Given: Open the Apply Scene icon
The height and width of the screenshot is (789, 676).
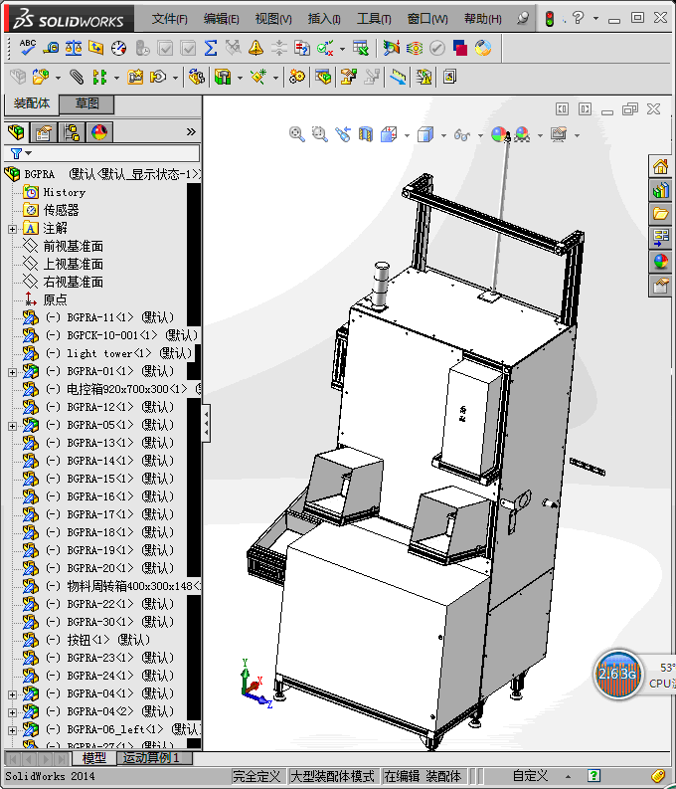Looking at the screenshot, I should pos(523,134).
